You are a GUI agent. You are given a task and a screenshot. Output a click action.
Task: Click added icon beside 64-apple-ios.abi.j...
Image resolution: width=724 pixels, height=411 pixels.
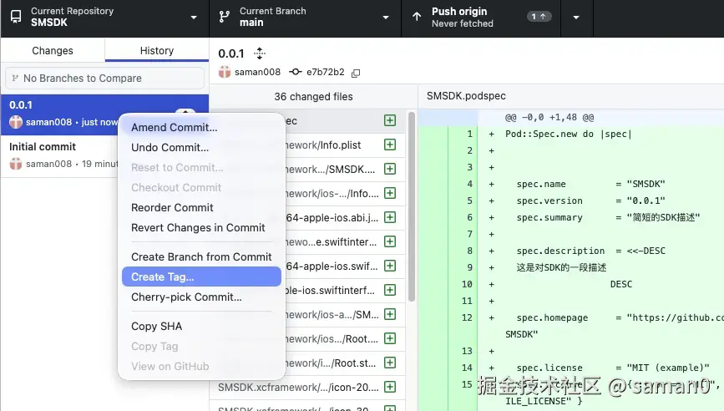click(x=390, y=217)
